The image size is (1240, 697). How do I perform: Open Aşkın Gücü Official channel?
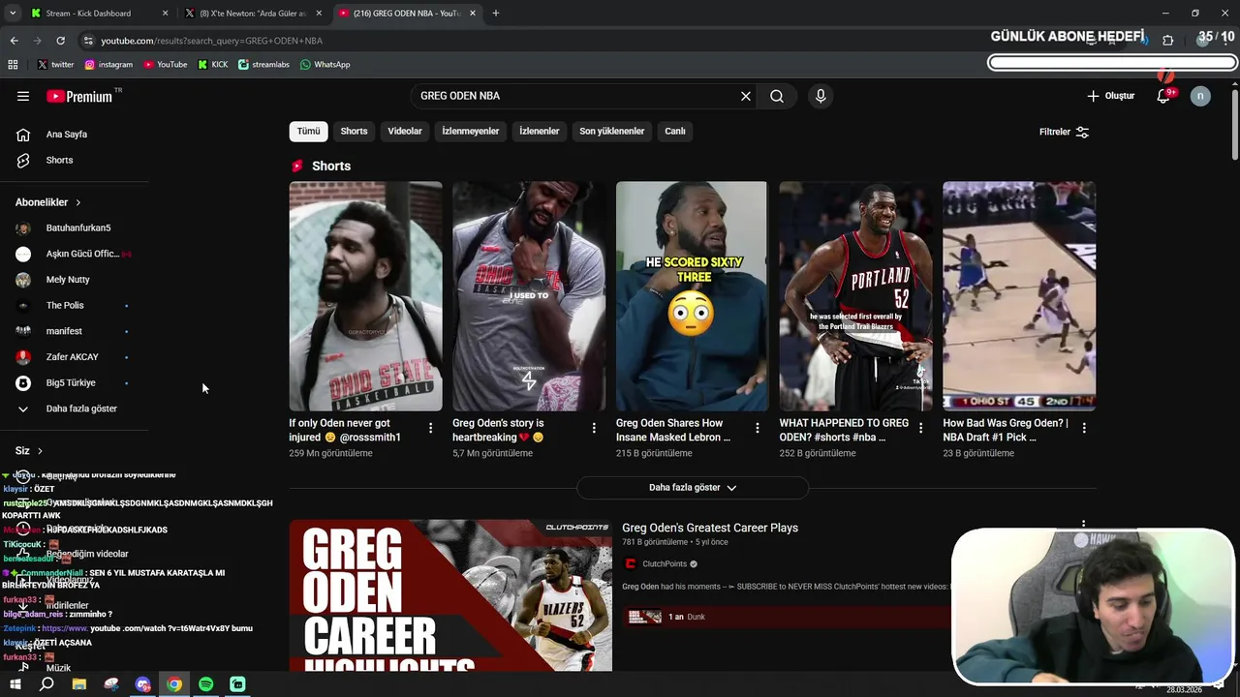tap(74, 254)
